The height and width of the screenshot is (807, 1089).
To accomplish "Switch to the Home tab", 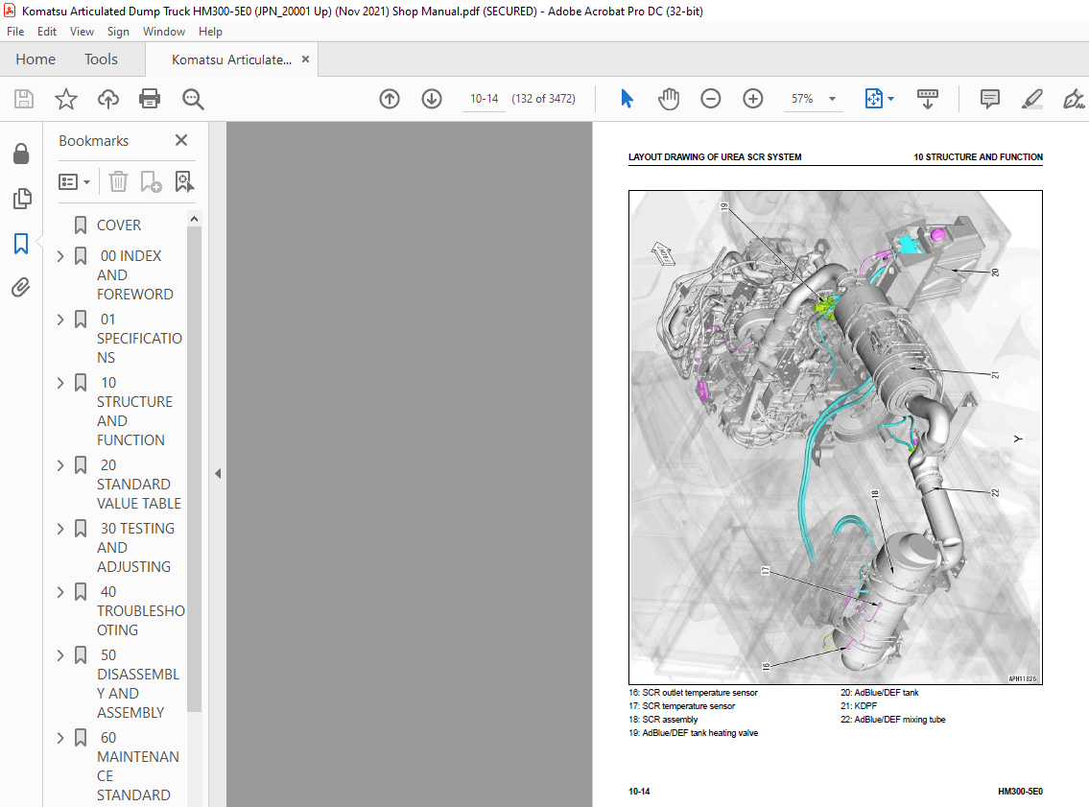I will point(36,59).
